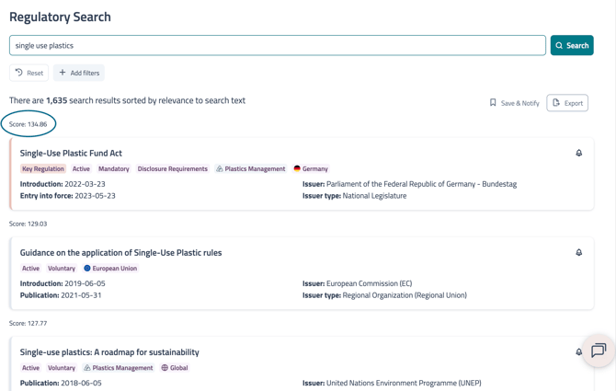Viewport: 616px width, 391px height.
Task: Click the European Union flag icon tag
Action: pos(87,269)
